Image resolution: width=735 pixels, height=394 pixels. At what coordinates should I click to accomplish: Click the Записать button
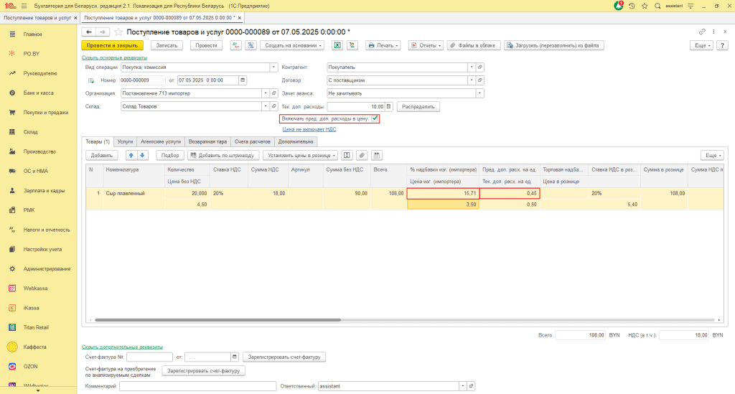[x=167, y=45]
